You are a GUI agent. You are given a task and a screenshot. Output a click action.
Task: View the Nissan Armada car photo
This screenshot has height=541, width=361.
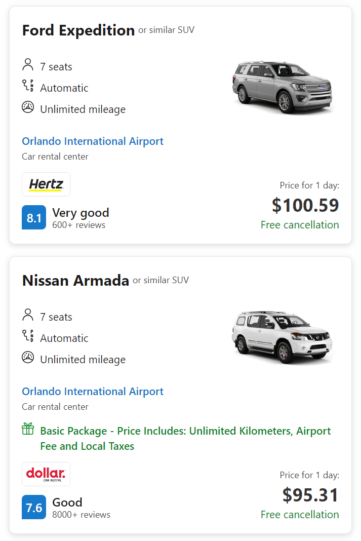click(283, 337)
